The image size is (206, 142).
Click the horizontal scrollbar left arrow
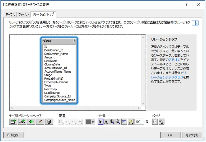[12, 108]
